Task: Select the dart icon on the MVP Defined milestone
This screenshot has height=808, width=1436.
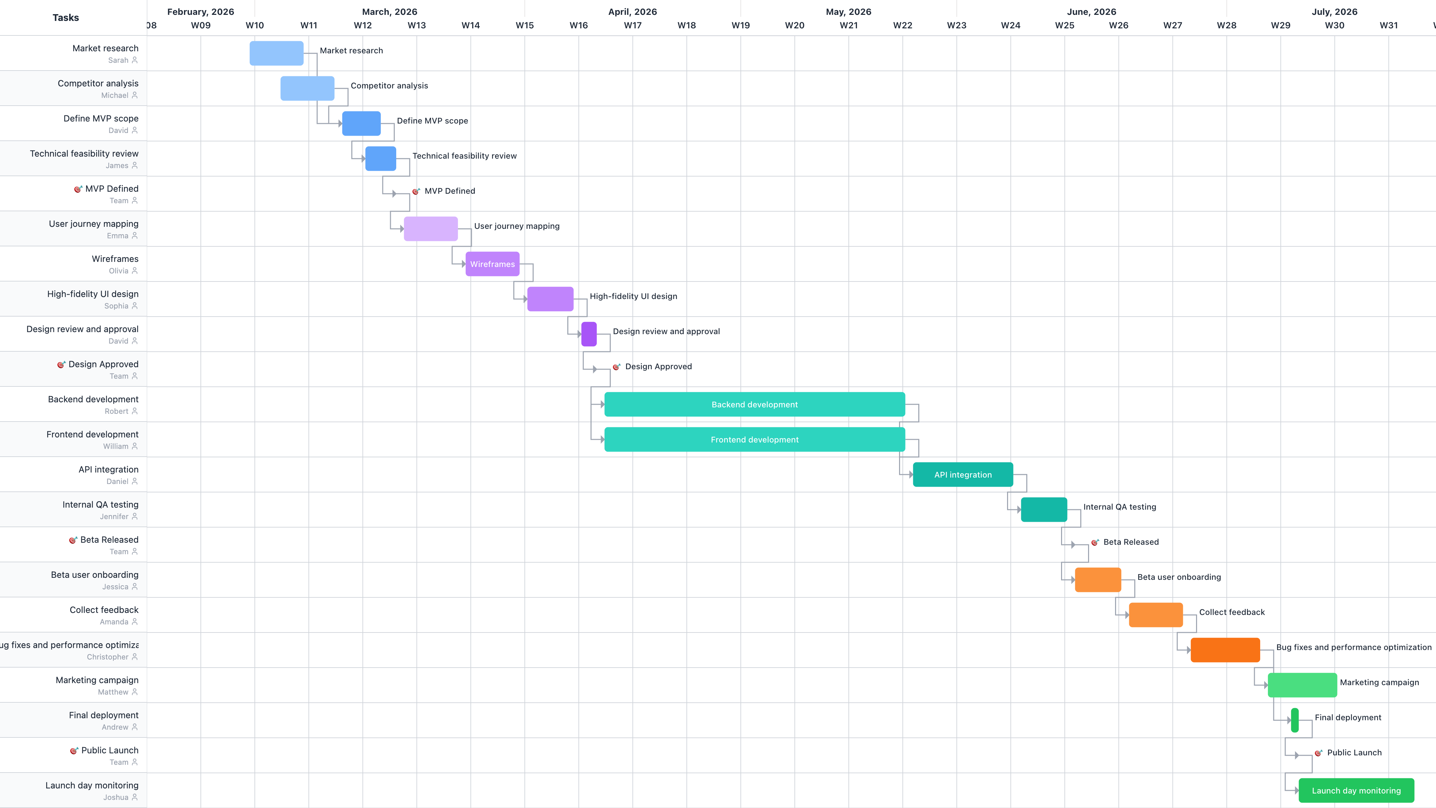Action: click(78, 188)
